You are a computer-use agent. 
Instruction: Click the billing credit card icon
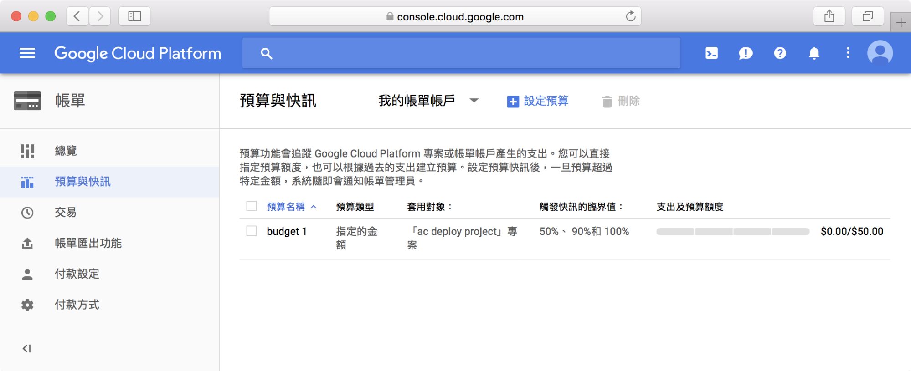[x=27, y=101]
